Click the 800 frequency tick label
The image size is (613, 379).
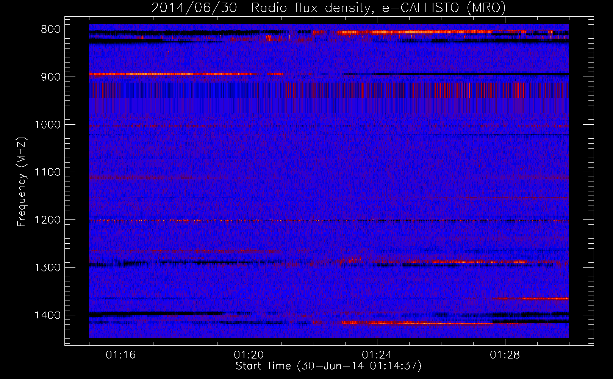coord(50,30)
